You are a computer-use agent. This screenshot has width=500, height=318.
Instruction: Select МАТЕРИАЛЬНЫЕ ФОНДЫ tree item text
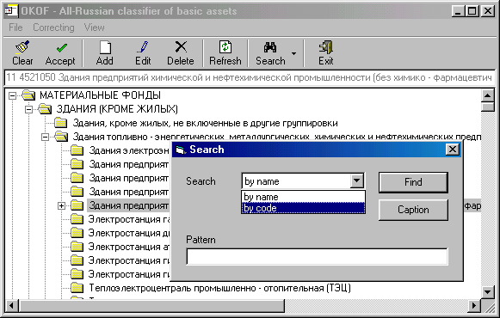pos(100,95)
